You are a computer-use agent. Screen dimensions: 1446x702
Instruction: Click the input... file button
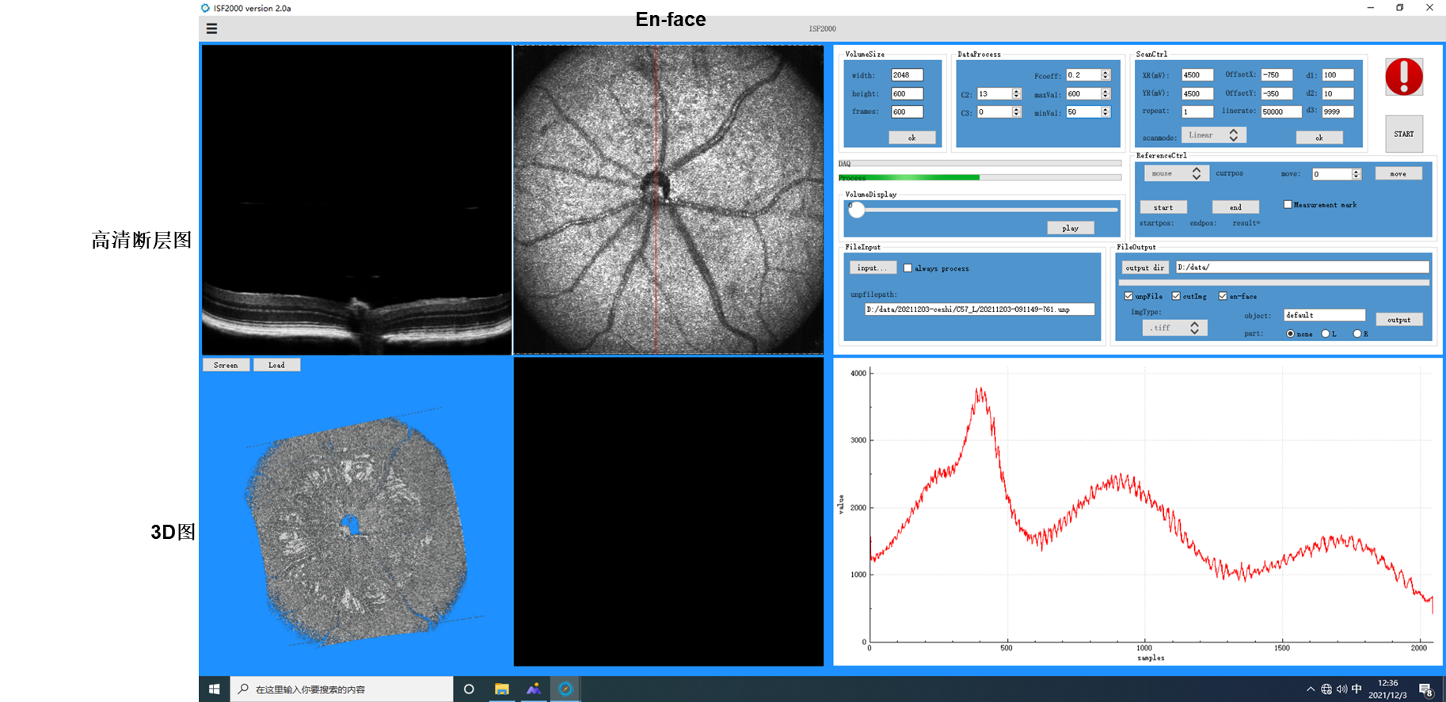[873, 268]
